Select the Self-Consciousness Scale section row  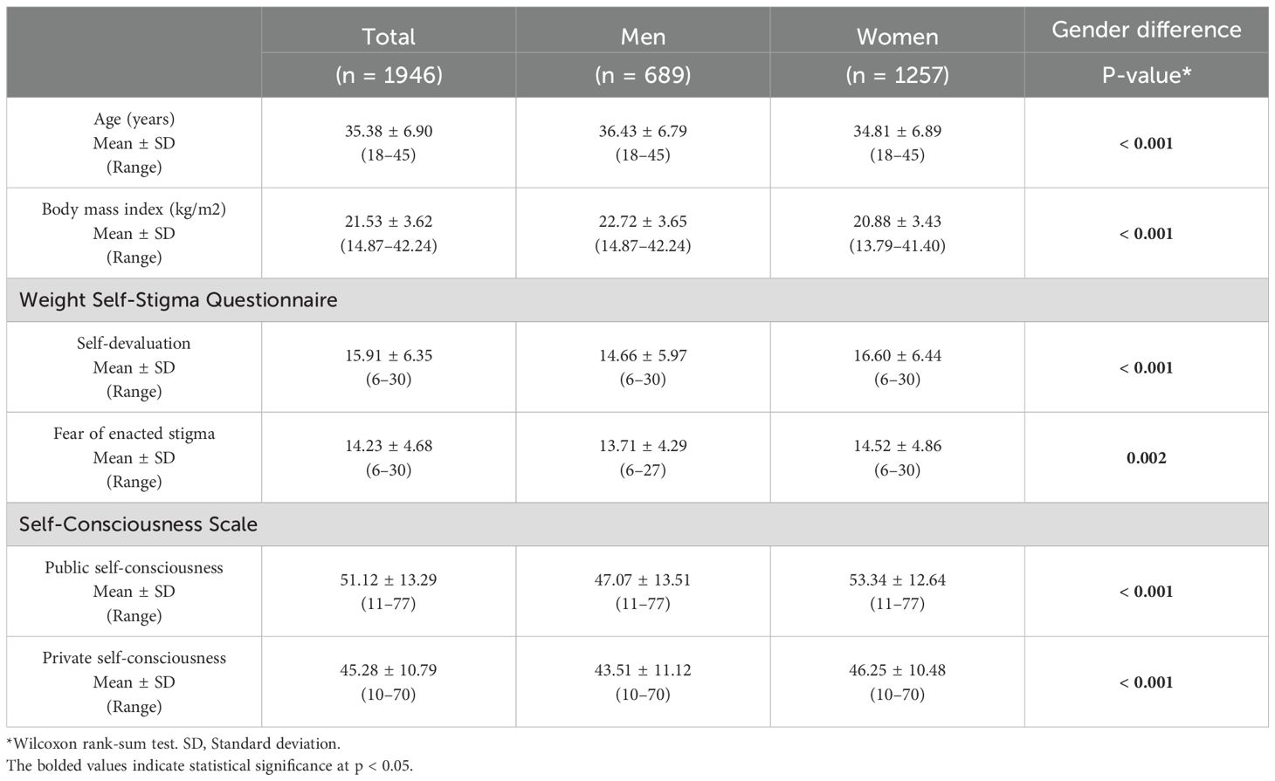coord(637,524)
